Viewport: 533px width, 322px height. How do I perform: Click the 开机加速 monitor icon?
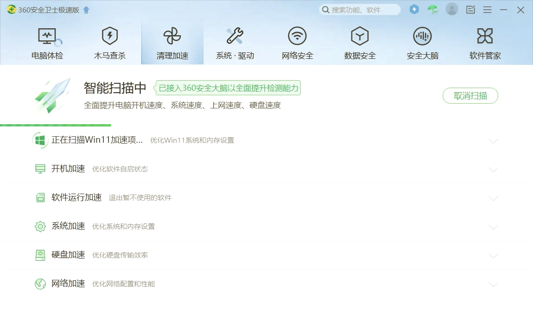point(40,169)
